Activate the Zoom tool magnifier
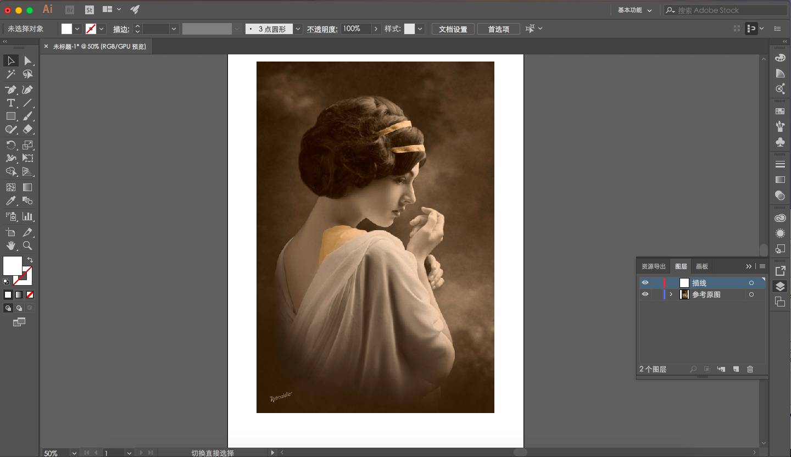This screenshot has width=791, height=457. pyautogui.click(x=27, y=246)
